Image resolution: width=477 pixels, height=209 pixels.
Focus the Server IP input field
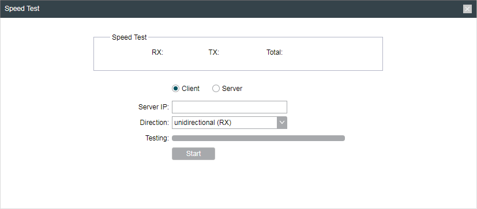coord(230,107)
